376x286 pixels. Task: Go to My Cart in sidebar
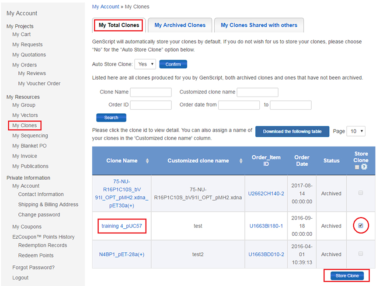[x=21, y=34]
